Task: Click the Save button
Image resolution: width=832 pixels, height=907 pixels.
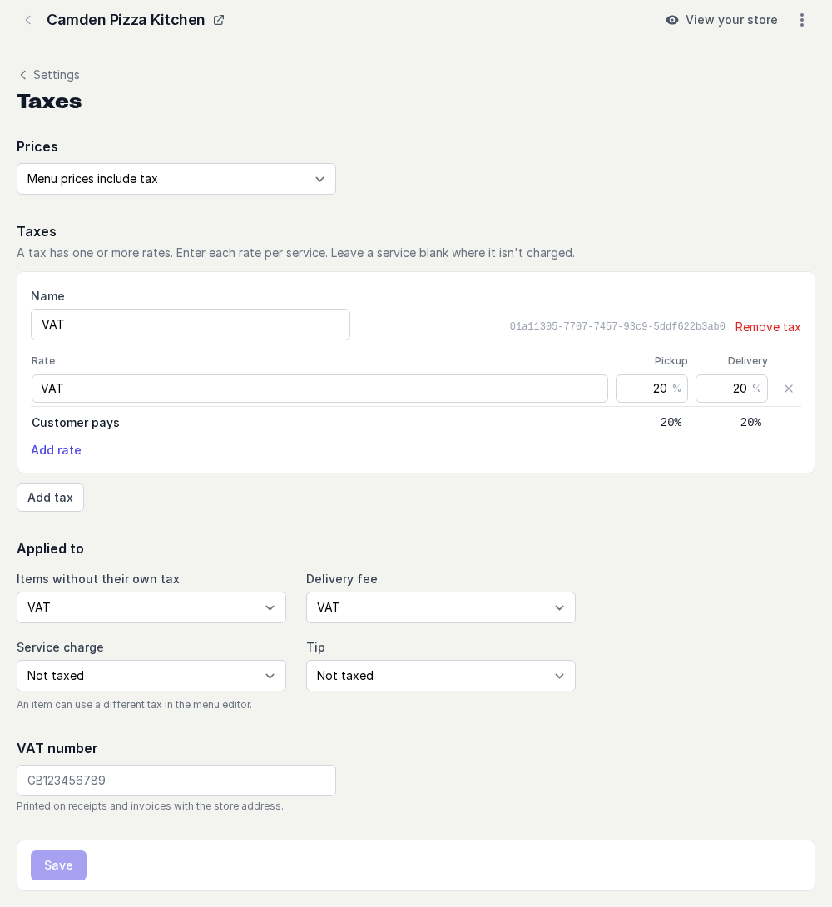Action: click(58, 865)
